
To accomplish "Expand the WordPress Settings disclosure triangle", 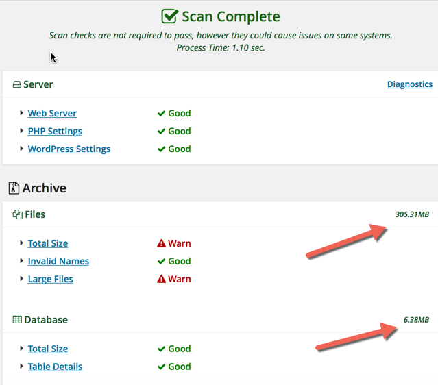I will click(x=22, y=149).
